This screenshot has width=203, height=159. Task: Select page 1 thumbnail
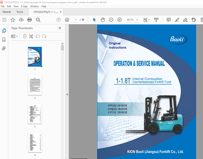point(35,57)
